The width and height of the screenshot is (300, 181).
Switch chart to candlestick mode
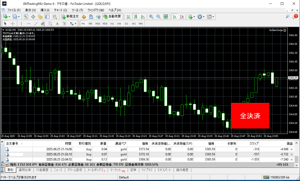[x=136, y=17]
